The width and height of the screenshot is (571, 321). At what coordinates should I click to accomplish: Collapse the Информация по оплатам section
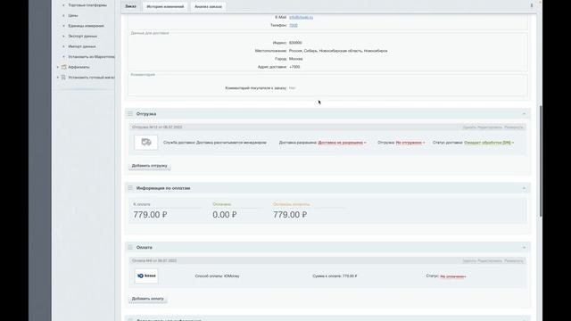(x=524, y=188)
